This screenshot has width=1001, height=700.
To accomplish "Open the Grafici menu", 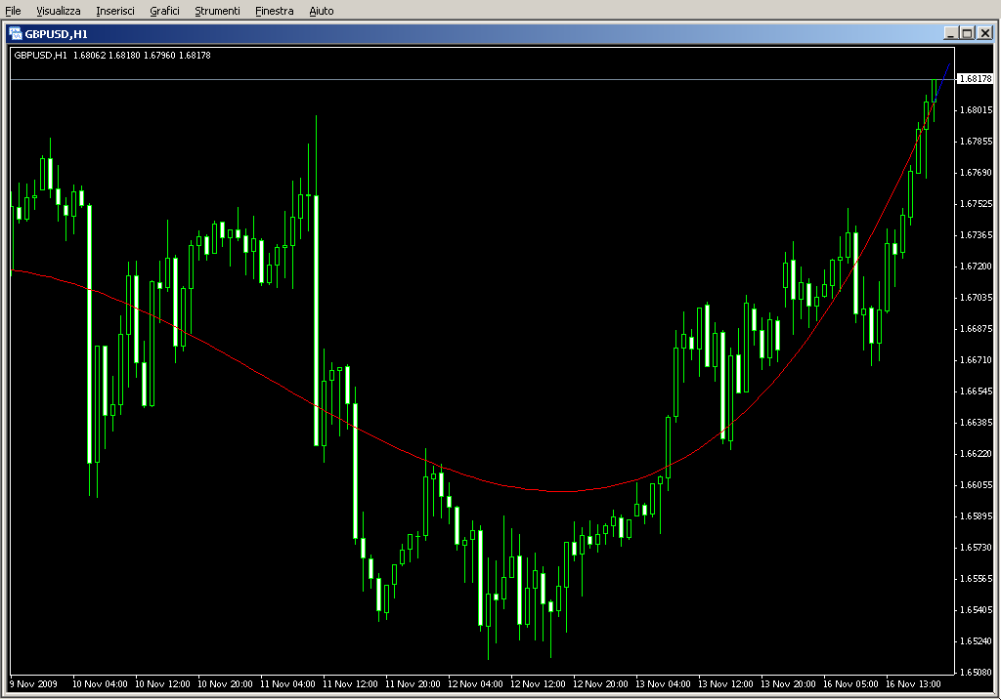I will [x=164, y=11].
